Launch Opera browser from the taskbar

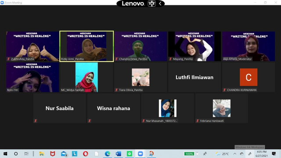pyautogui.click(x=86, y=154)
